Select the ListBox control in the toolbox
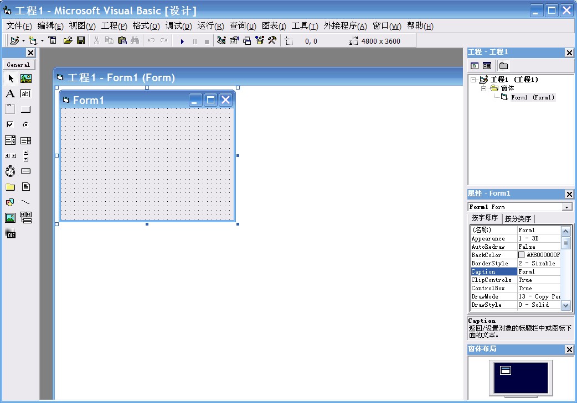 26,140
